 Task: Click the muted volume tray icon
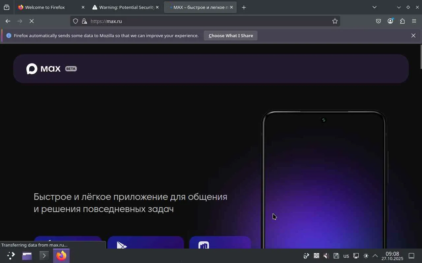326,256
